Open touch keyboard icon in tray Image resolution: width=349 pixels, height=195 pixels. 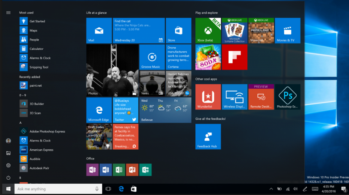click(315, 189)
